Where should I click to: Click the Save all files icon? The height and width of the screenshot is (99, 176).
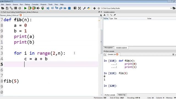coord(11,8)
